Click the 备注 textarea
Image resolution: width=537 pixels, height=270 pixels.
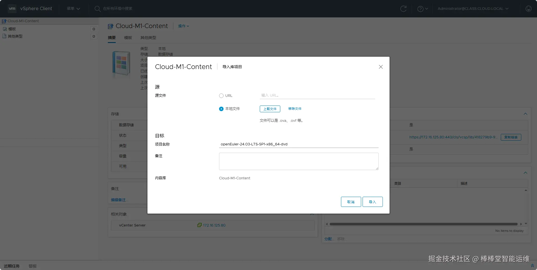click(x=299, y=161)
